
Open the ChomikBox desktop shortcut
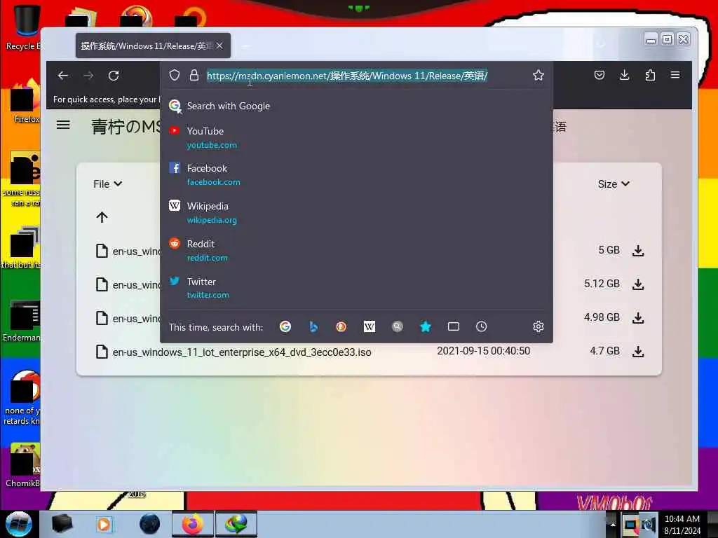click(x=23, y=465)
